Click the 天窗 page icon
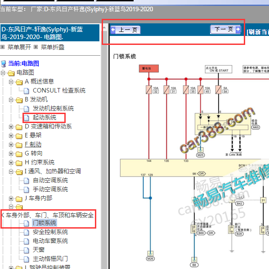269x269 pixels. pyautogui.click(x=27, y=250)
